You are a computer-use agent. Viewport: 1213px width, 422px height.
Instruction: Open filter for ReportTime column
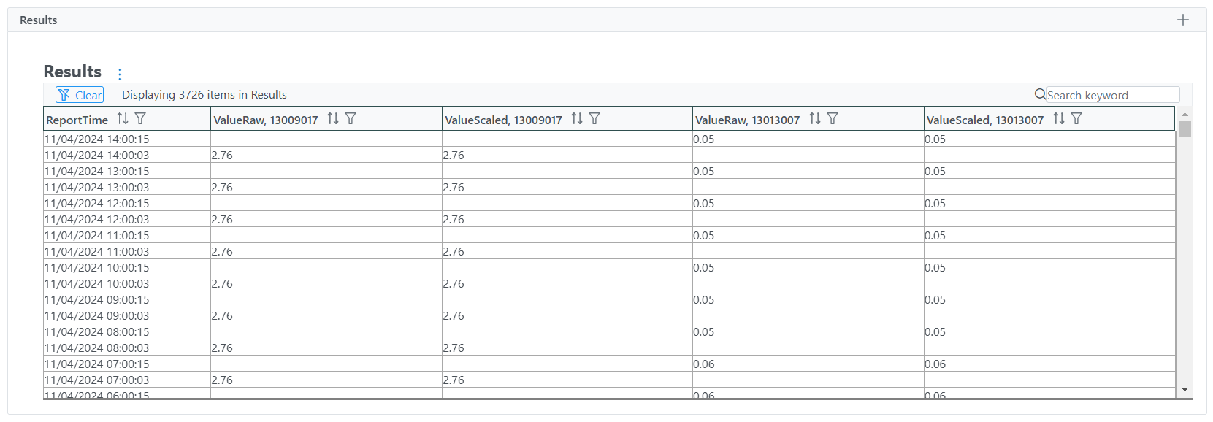[140, 118]
